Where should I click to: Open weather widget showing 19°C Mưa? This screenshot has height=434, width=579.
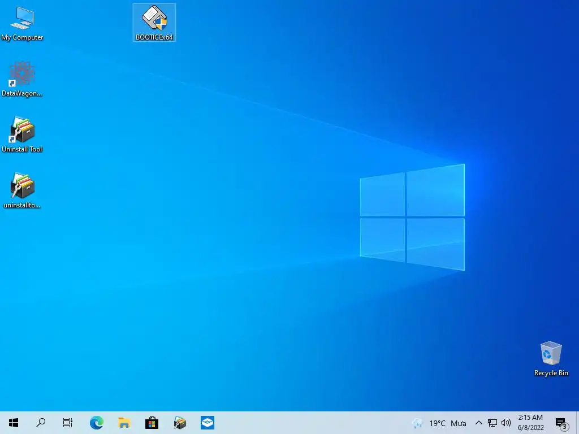coord(439,423)
